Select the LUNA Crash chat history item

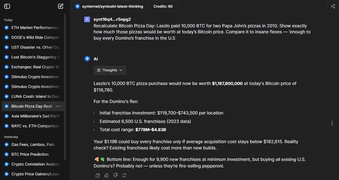coord(35,97)
